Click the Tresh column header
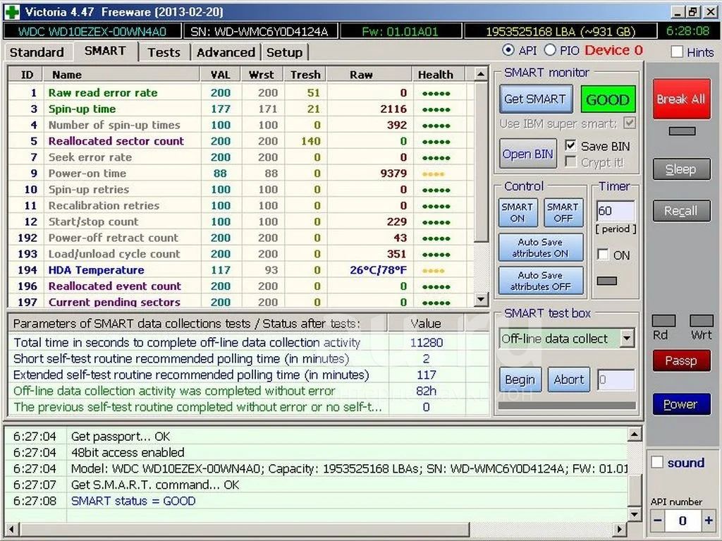The height and width of the screenshot is (541, 722). pos(305,74)
